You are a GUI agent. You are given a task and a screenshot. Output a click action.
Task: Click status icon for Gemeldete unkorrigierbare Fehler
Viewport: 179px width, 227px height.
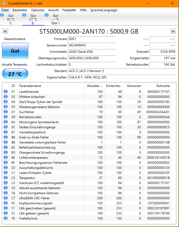tap(6, 142)
